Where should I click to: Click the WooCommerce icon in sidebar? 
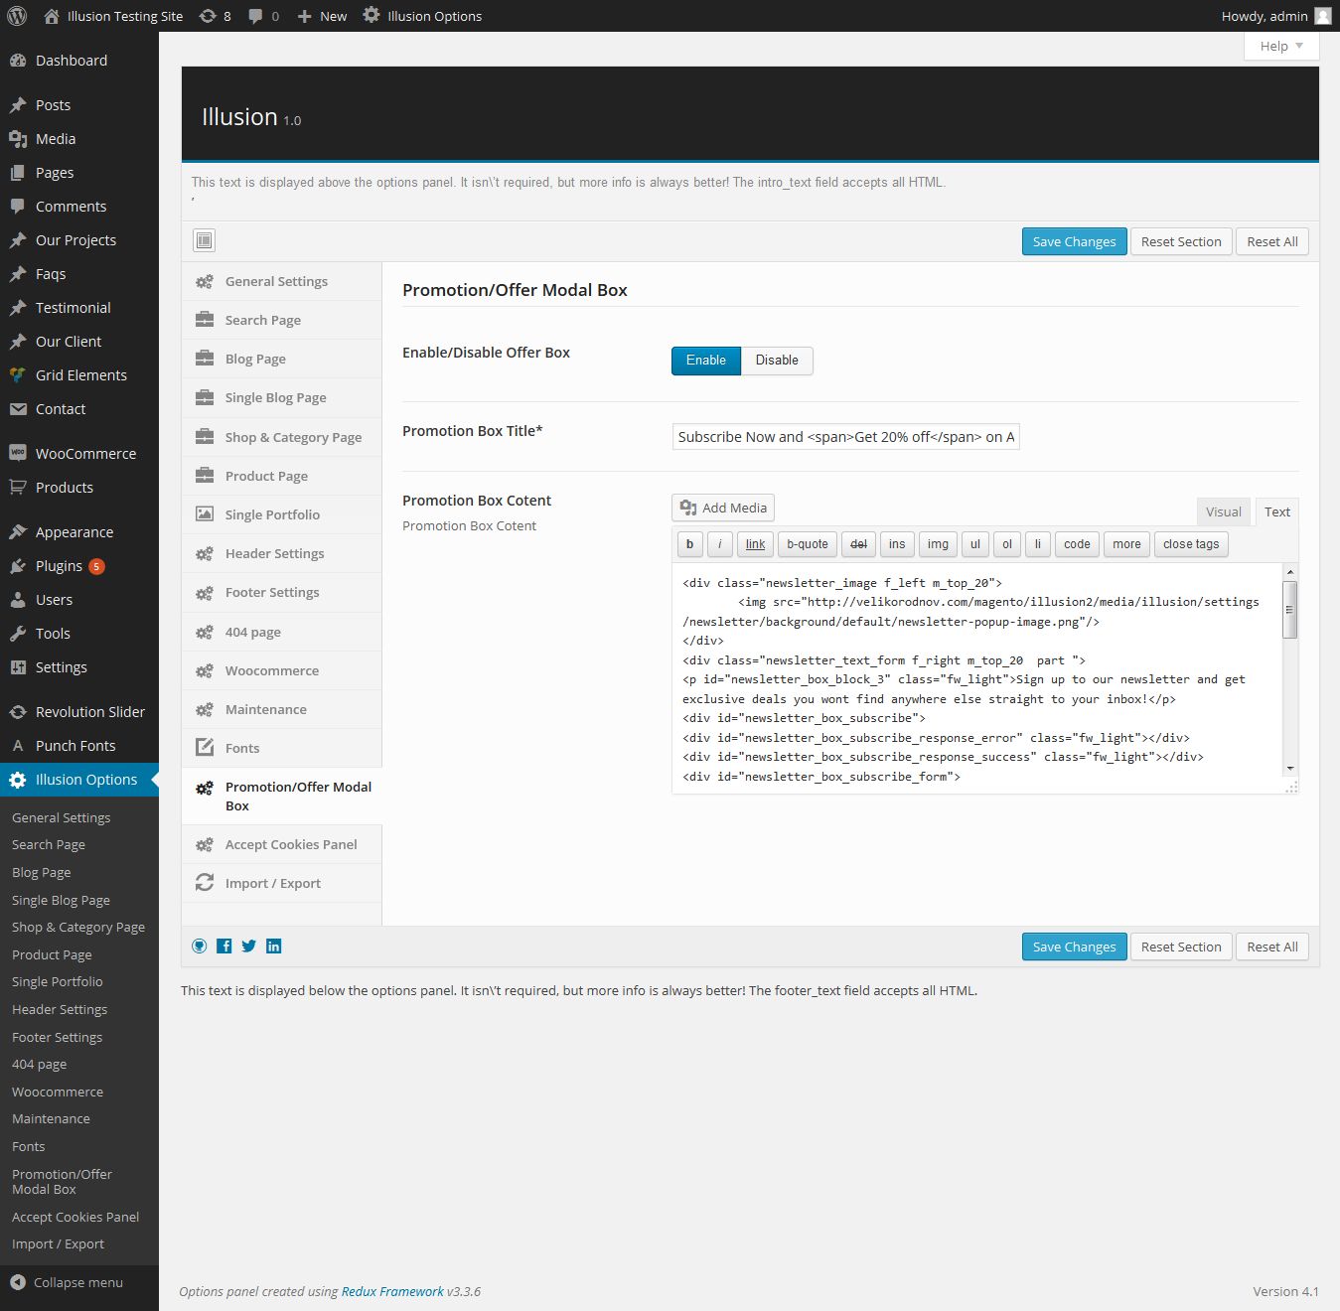coord(18,453)
